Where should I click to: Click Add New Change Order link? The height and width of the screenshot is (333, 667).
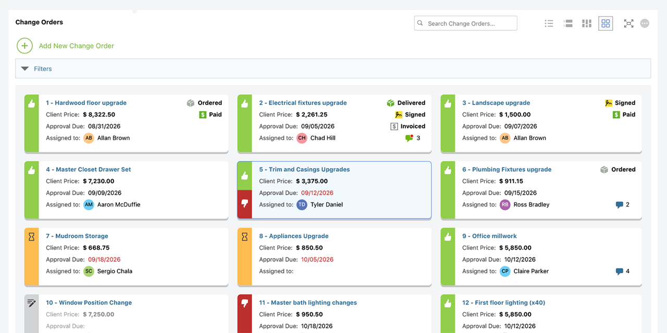click(x=77, y=46)
